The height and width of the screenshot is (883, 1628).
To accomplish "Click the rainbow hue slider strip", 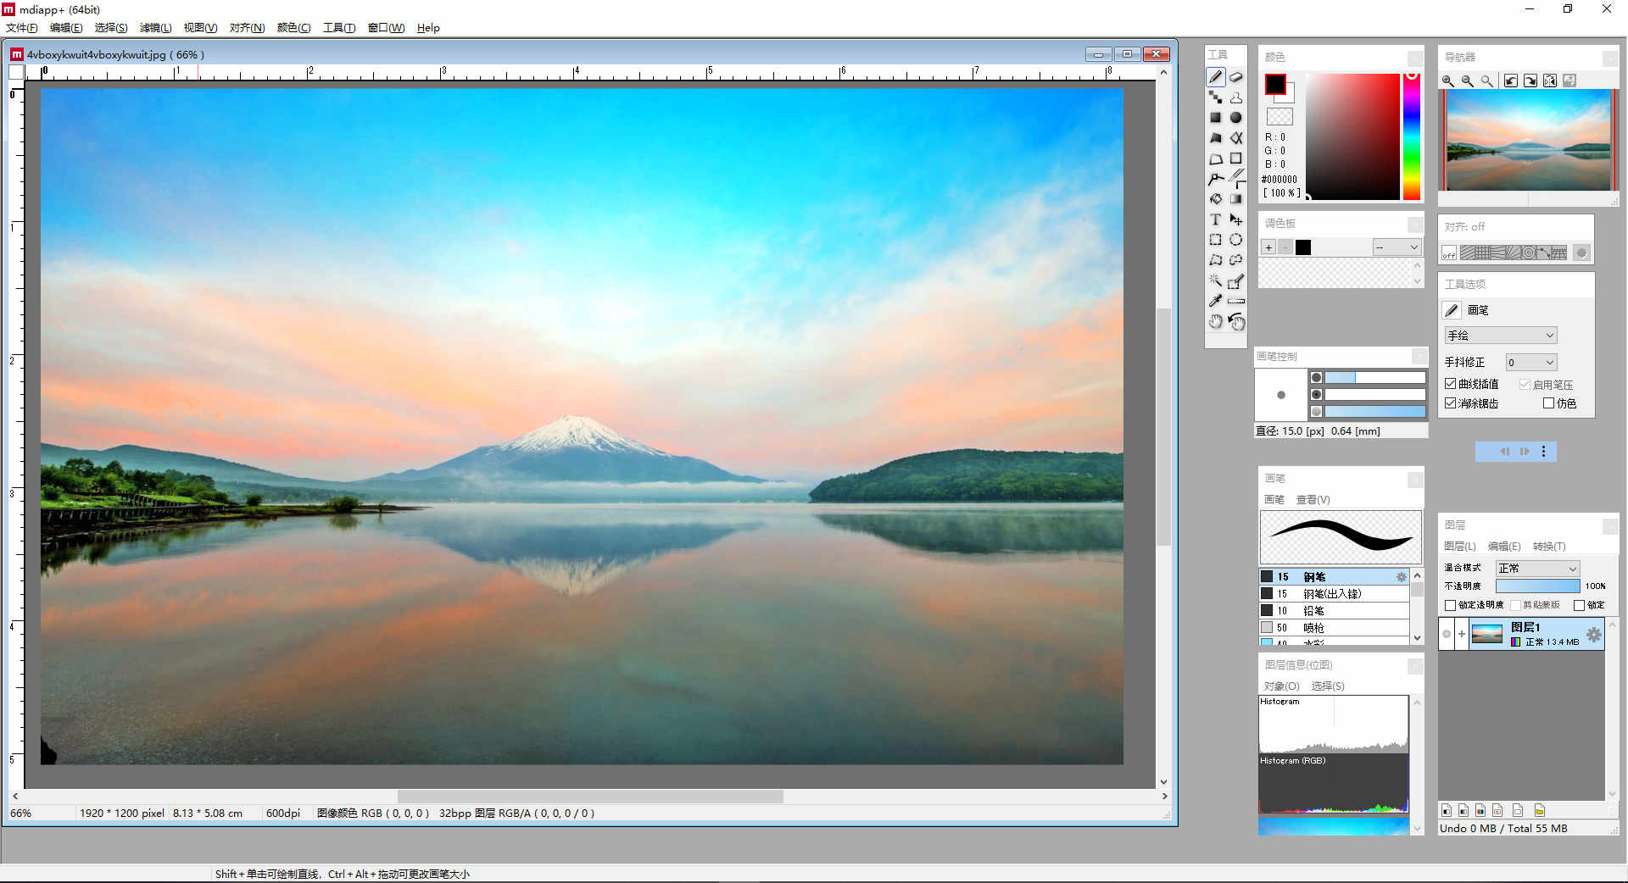I will pos(1411,137).
